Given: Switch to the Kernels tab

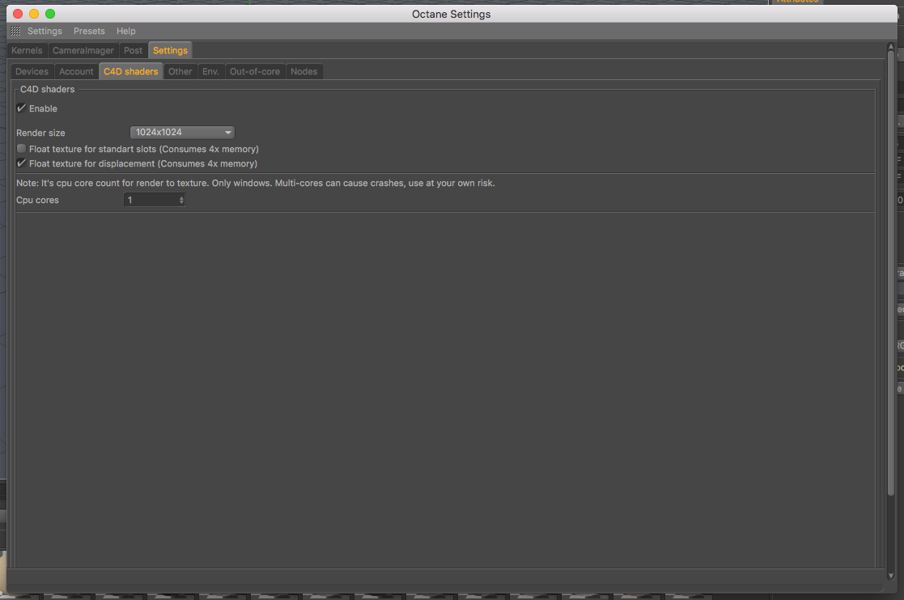Looking at the screenshot, I should [x=27, y=51].
